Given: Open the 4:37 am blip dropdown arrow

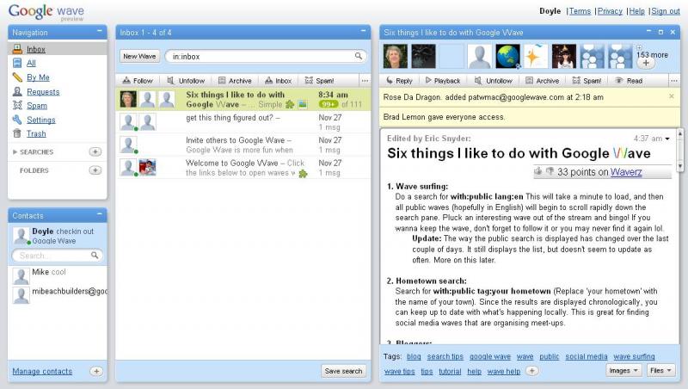Looking at the screenshot, I should [667, 139].
